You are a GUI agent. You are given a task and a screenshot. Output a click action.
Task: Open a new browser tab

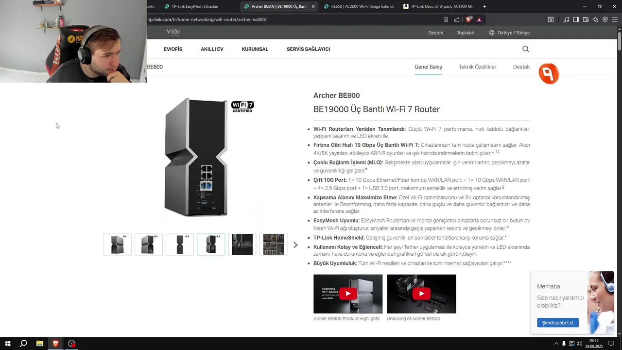tap(484, 6)
